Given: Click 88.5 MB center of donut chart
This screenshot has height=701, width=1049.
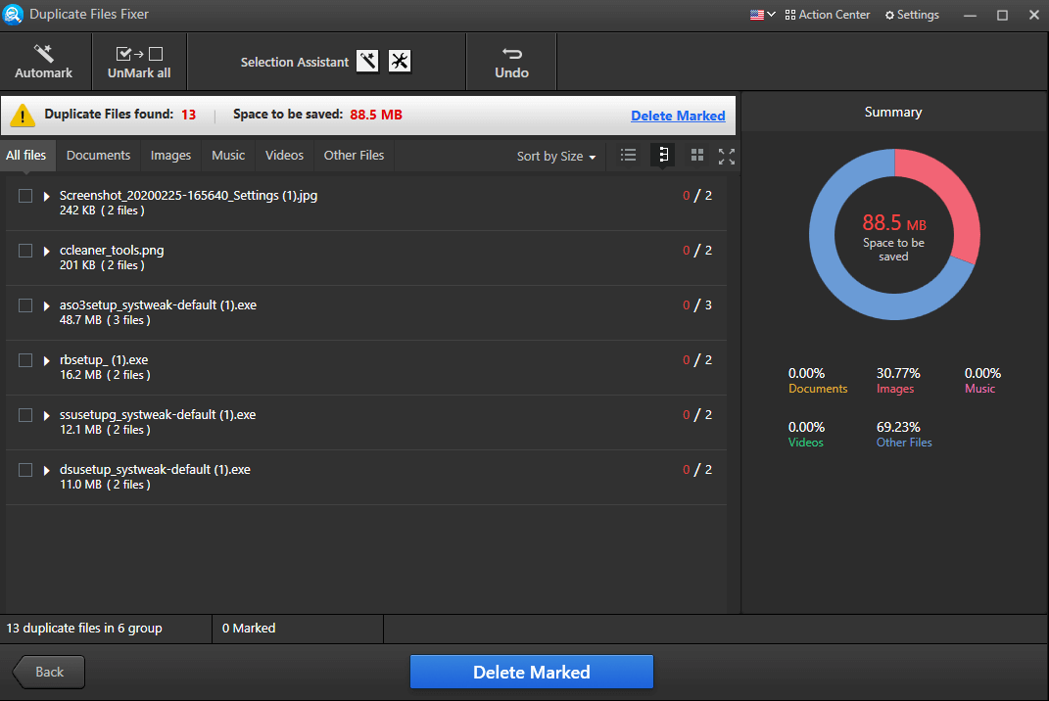Looking at the screenshot, I should (x=894, y=223).
